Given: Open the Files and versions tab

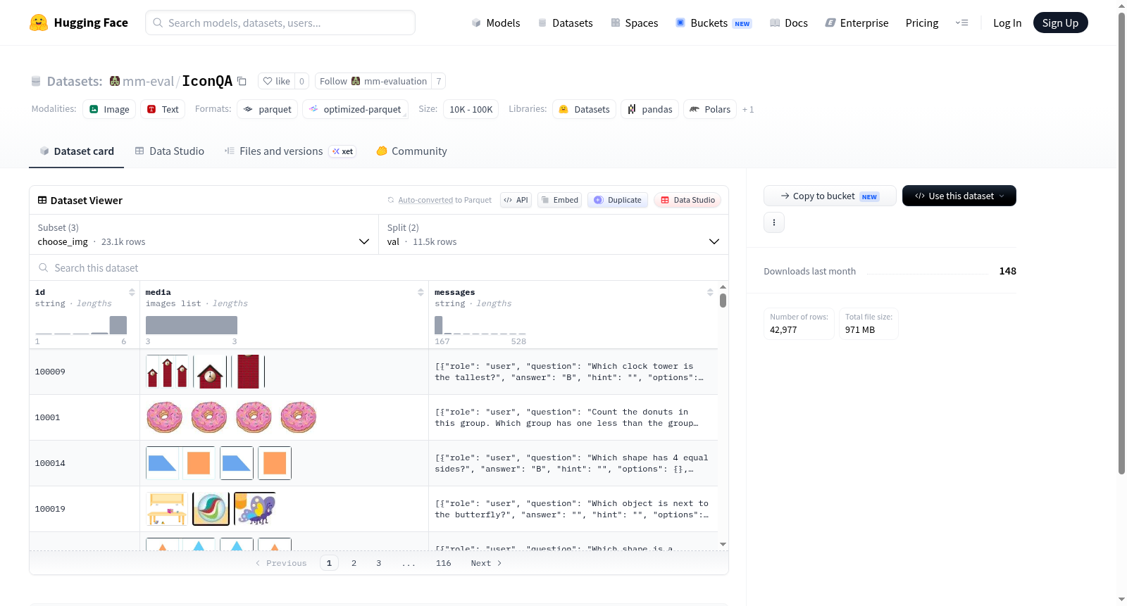Looking at the screenshot, I should [290, 151].
